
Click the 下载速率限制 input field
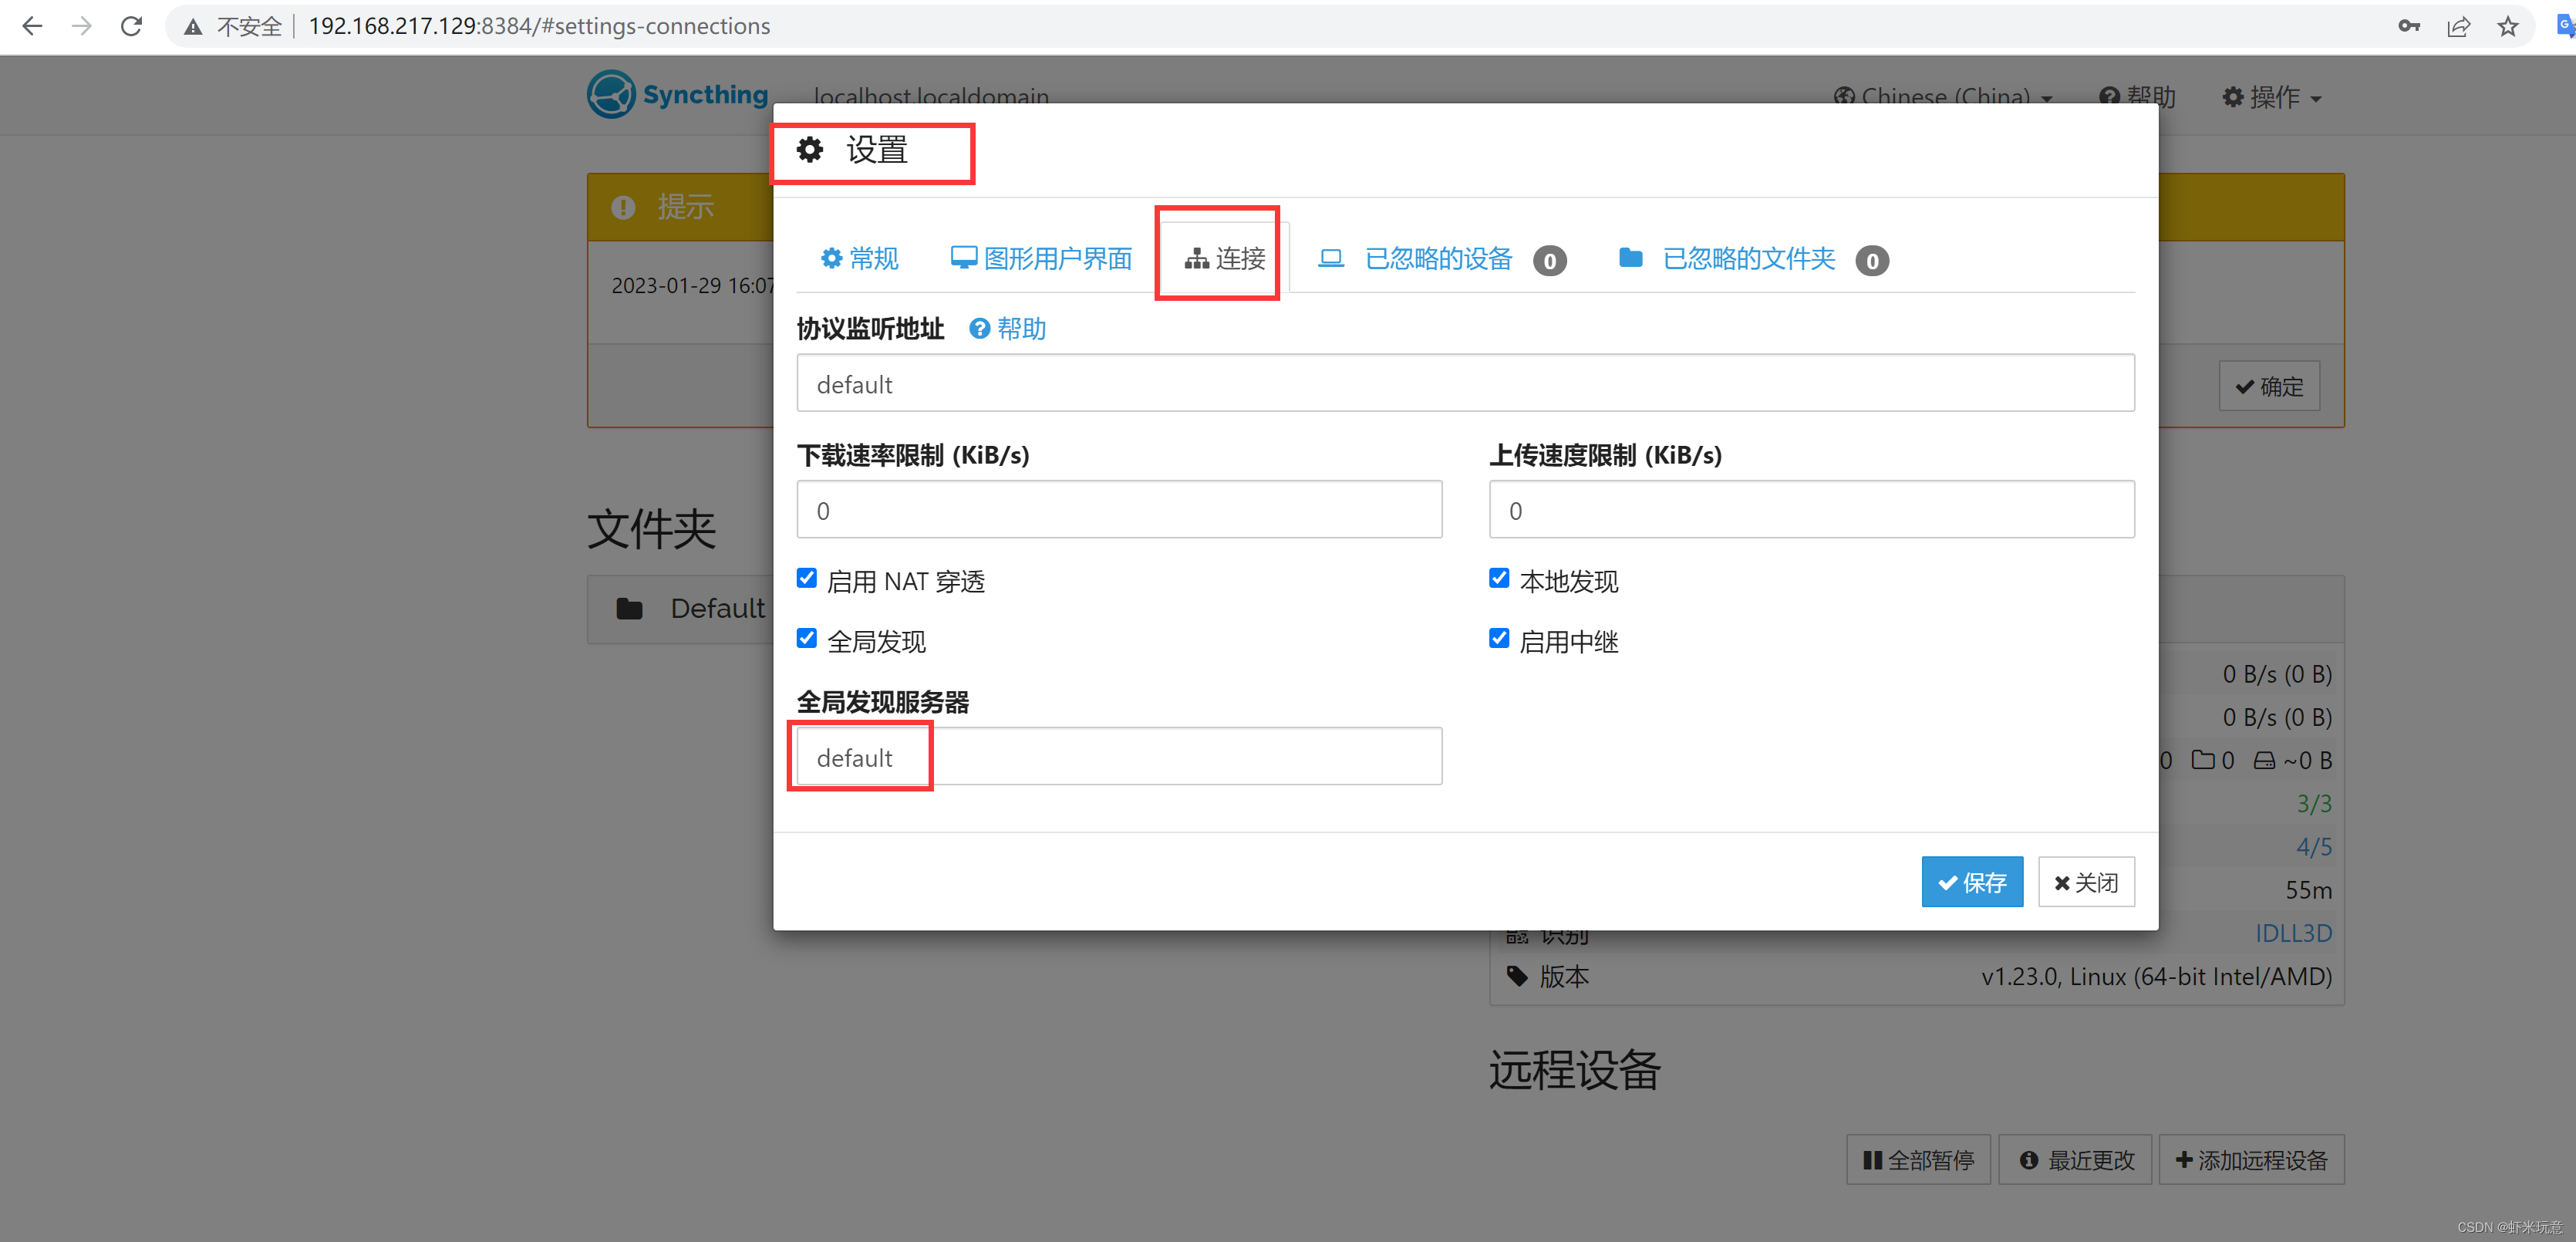(x=1118, y=510)
